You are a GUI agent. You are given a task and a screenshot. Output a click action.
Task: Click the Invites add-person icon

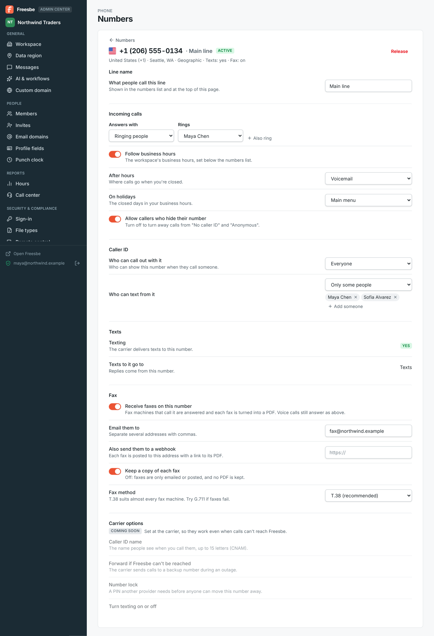tap(9, 125)
